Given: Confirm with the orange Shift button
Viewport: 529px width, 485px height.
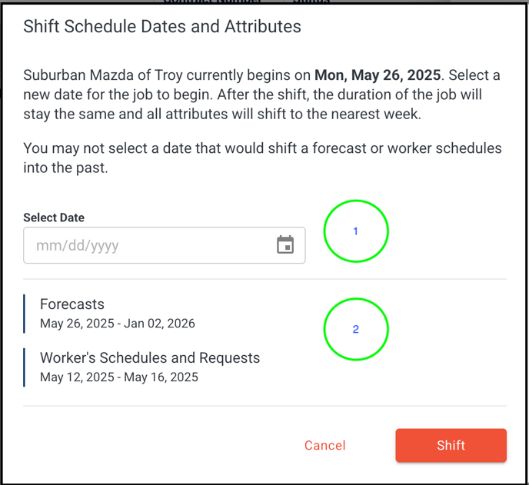Looking at the screenshot, I should 451,445.
